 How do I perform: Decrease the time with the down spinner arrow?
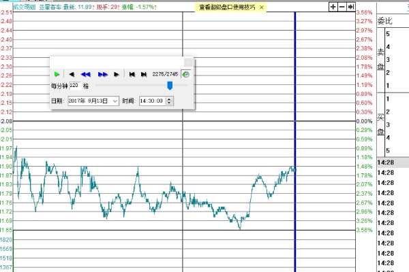tap(169, 103)
